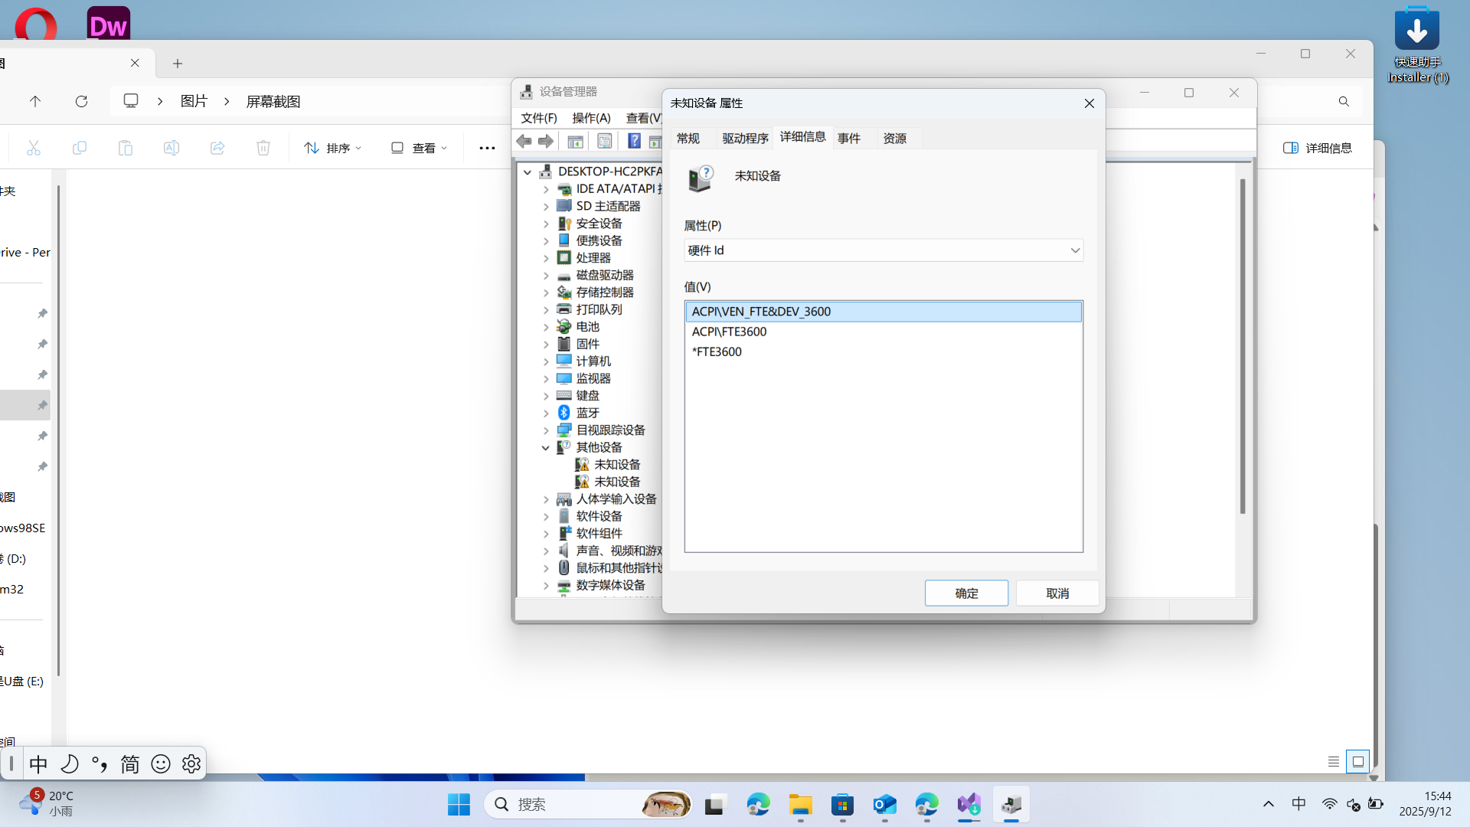Click the 取消 button
This screenshot has width=1470, height=827.
[1057, 593]
